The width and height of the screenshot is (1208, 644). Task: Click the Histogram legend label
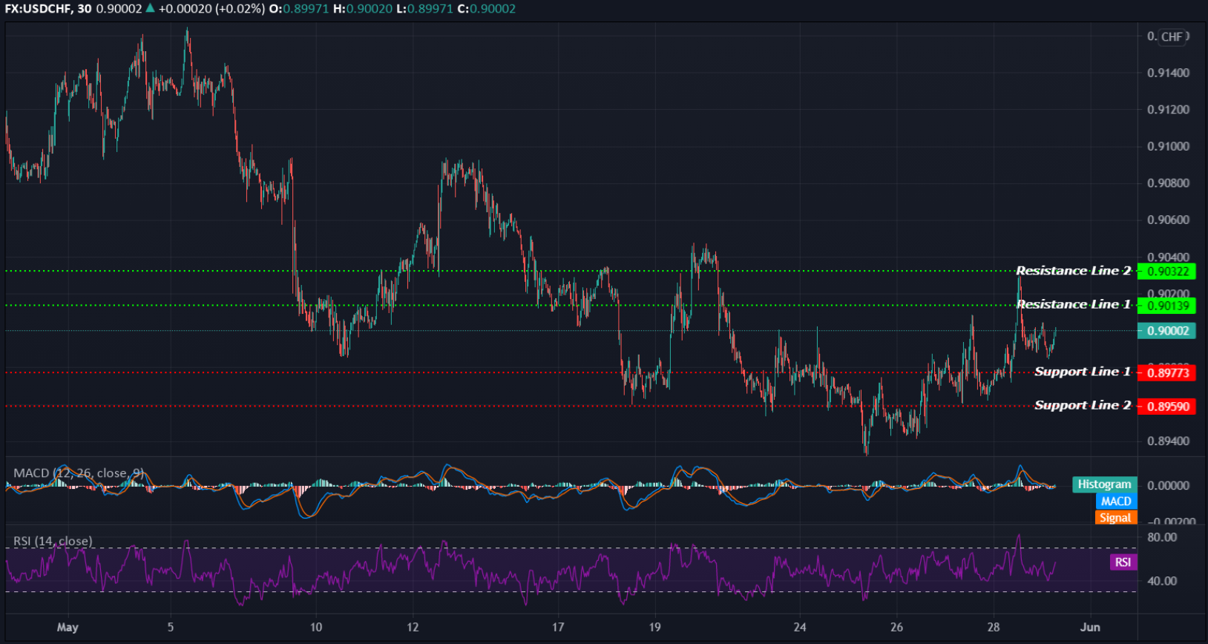tap(1105, 484)
